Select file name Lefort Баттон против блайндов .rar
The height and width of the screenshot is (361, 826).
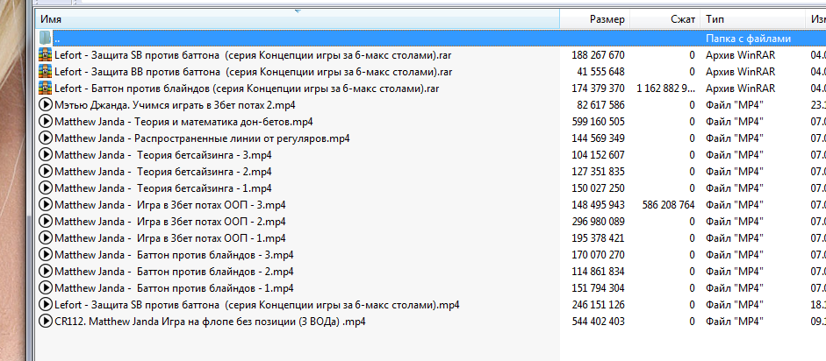(247, 88)
